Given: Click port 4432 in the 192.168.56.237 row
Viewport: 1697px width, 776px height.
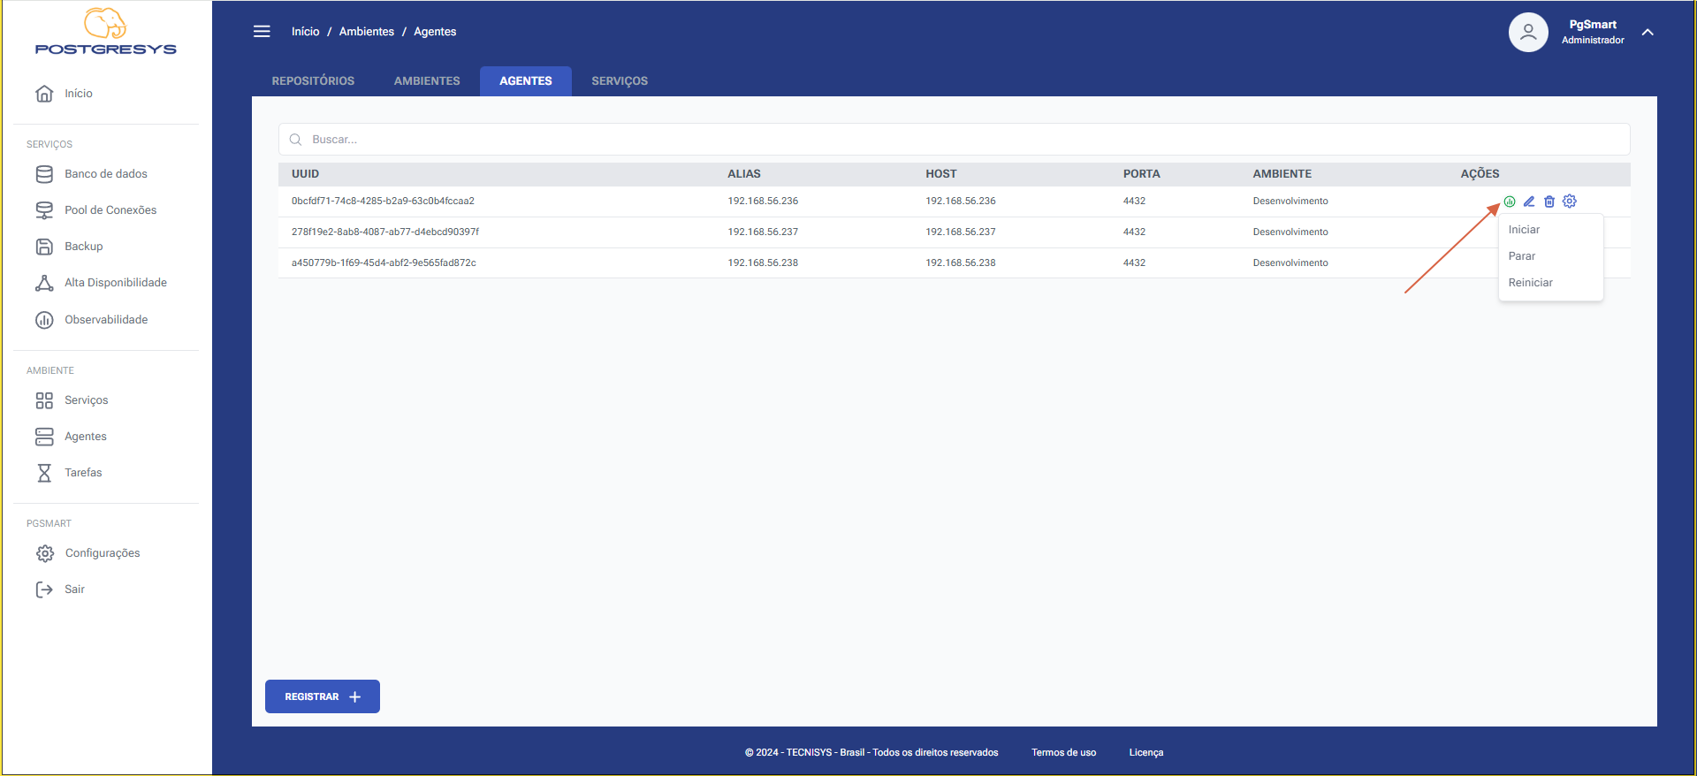Looking at the screenshot, I should point(1134,232).
